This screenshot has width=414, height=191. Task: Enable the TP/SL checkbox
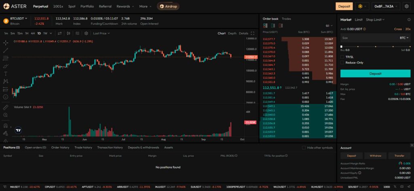(342, 57)
